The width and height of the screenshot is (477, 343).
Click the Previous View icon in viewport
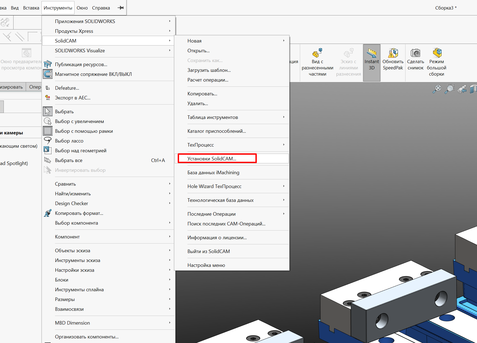click(462, 89)
